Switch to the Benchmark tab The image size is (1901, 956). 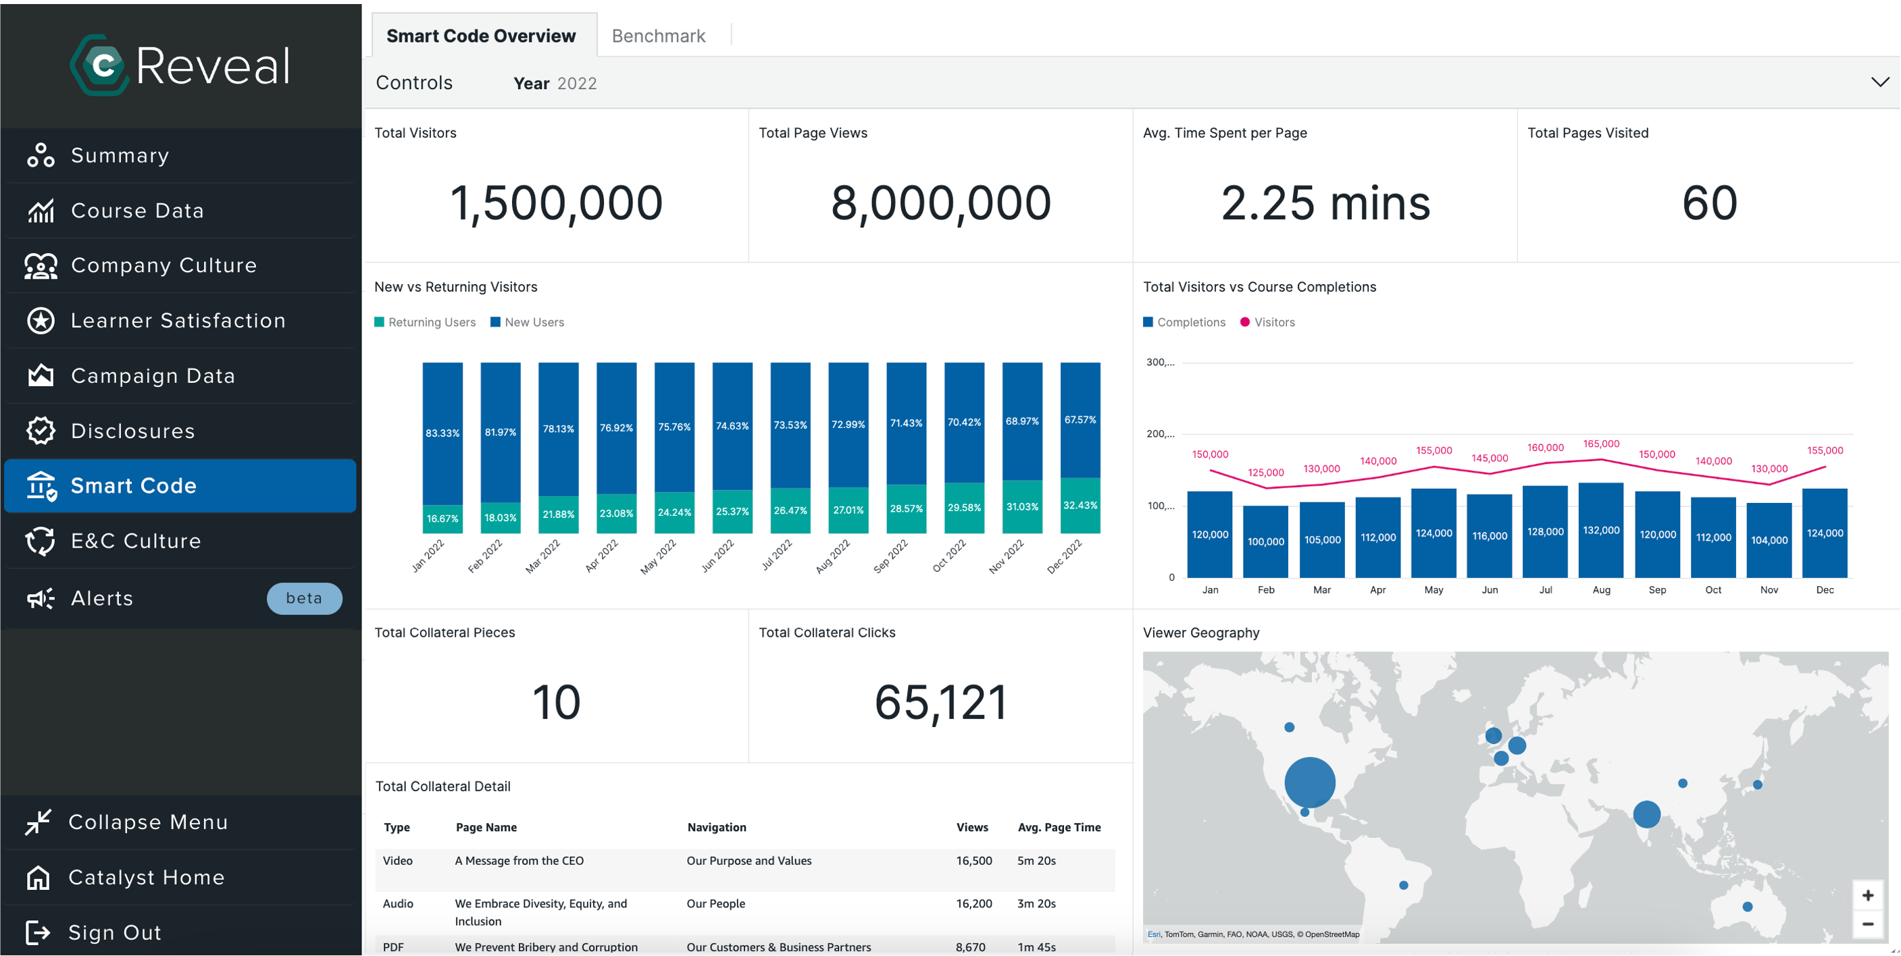tap(658, 35)
